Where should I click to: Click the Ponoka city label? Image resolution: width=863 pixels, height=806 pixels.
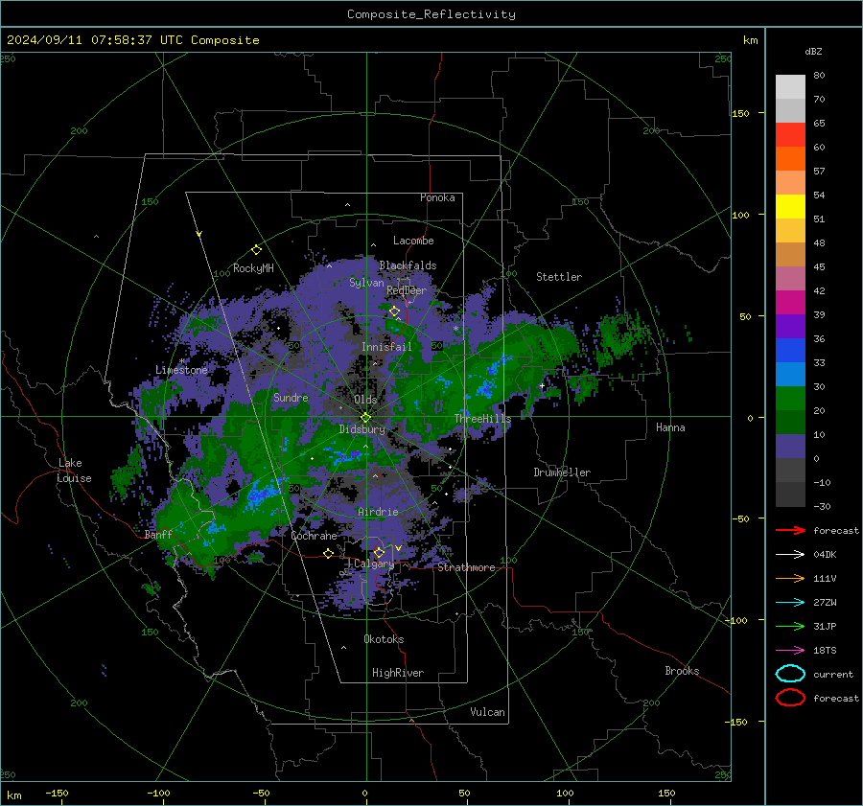(437, 197)
